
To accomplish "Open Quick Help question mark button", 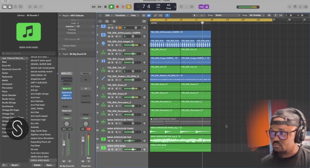I will [15, 7].
